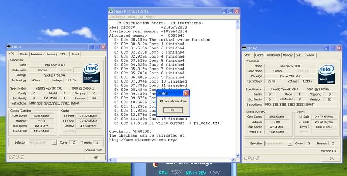The height and width of the screenshot is (176, 347).
Task: Click the up arrow of Super PI vertical scrollbar
Action: [x=238, y=22]
